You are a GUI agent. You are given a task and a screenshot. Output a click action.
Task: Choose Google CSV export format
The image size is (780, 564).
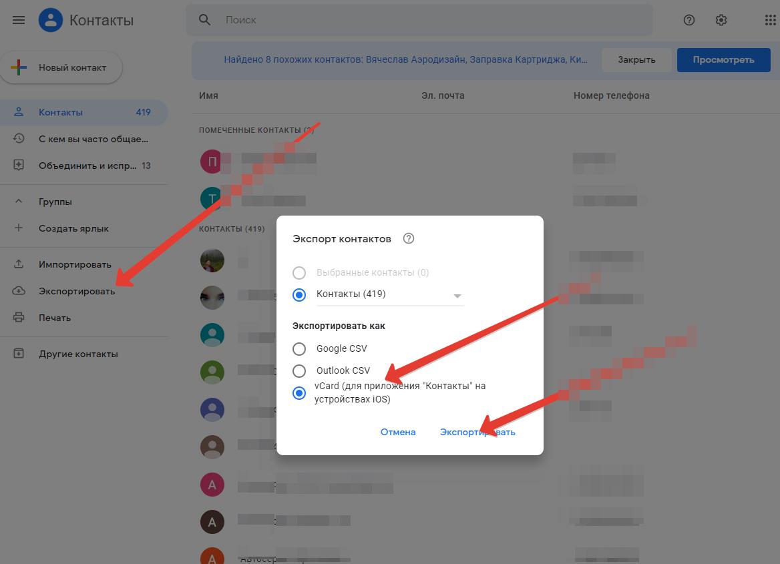tap(299, 349)
